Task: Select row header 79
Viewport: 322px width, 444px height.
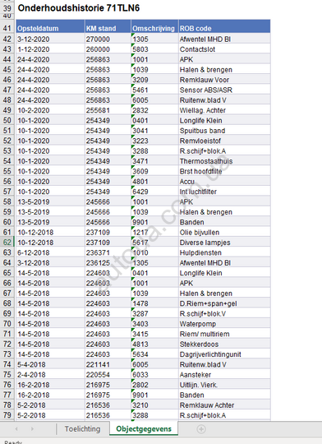Action: (7, 415)
